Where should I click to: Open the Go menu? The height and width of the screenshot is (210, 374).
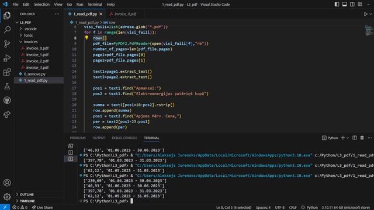(x=69, y=4)
